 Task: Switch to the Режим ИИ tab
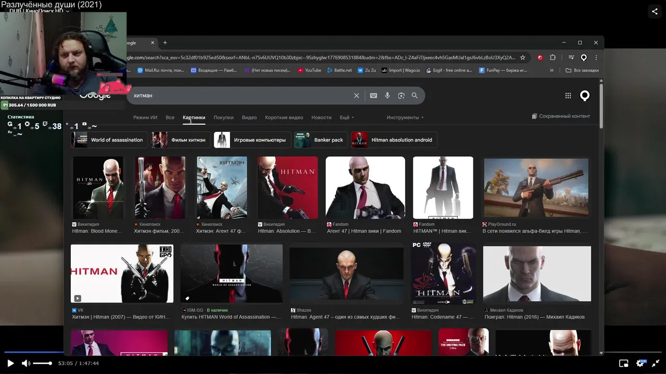click(145, 117)
